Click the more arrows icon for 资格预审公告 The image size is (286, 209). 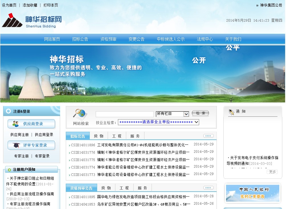(x=208, y=188)
